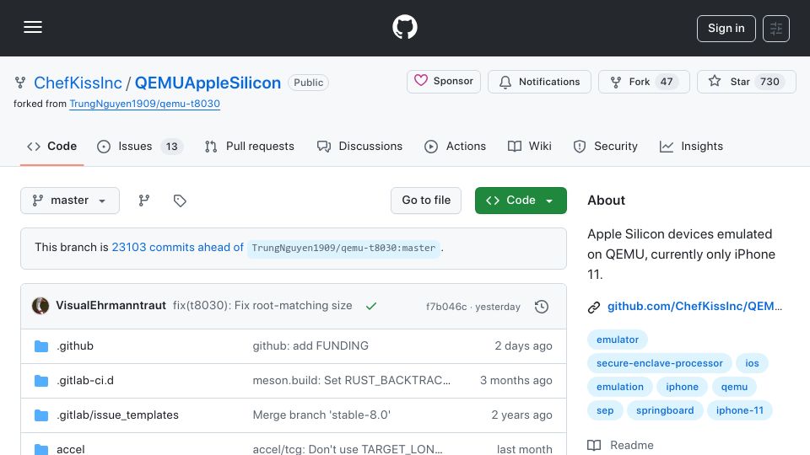The height and width of the screenshot is (455, 810).
Task: Open the commit hash f7b046c
Action: point(446,307)
